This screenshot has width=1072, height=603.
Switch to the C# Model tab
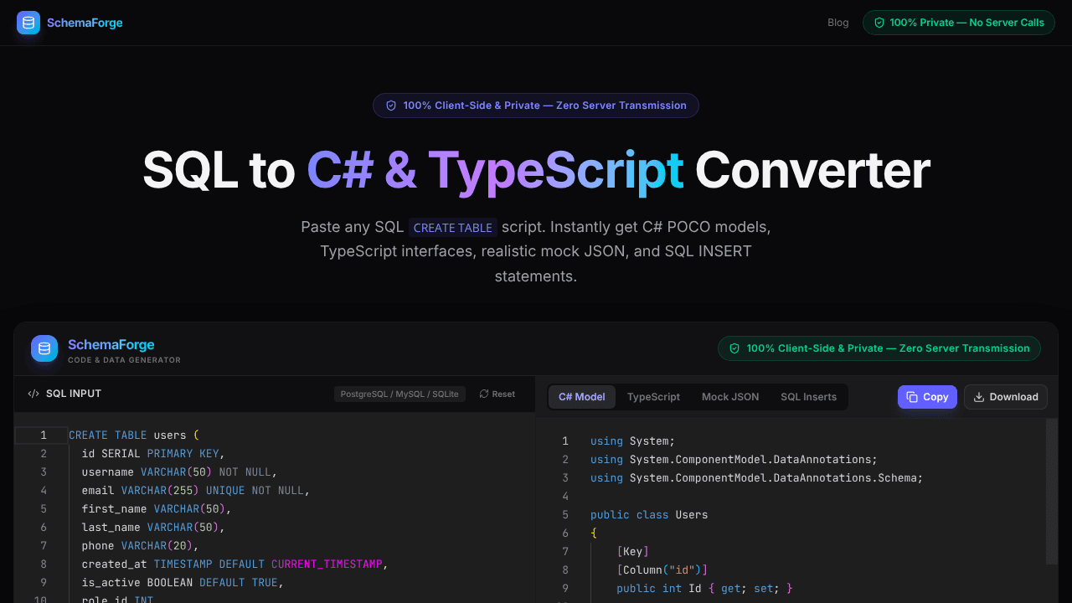coord(582,397)
